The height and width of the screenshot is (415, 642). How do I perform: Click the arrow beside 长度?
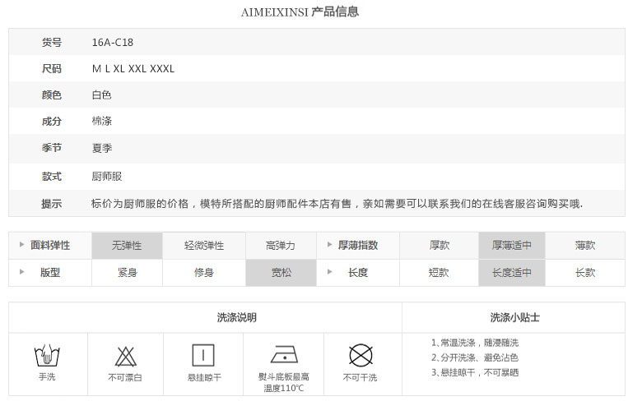click(x=329, y=271)
